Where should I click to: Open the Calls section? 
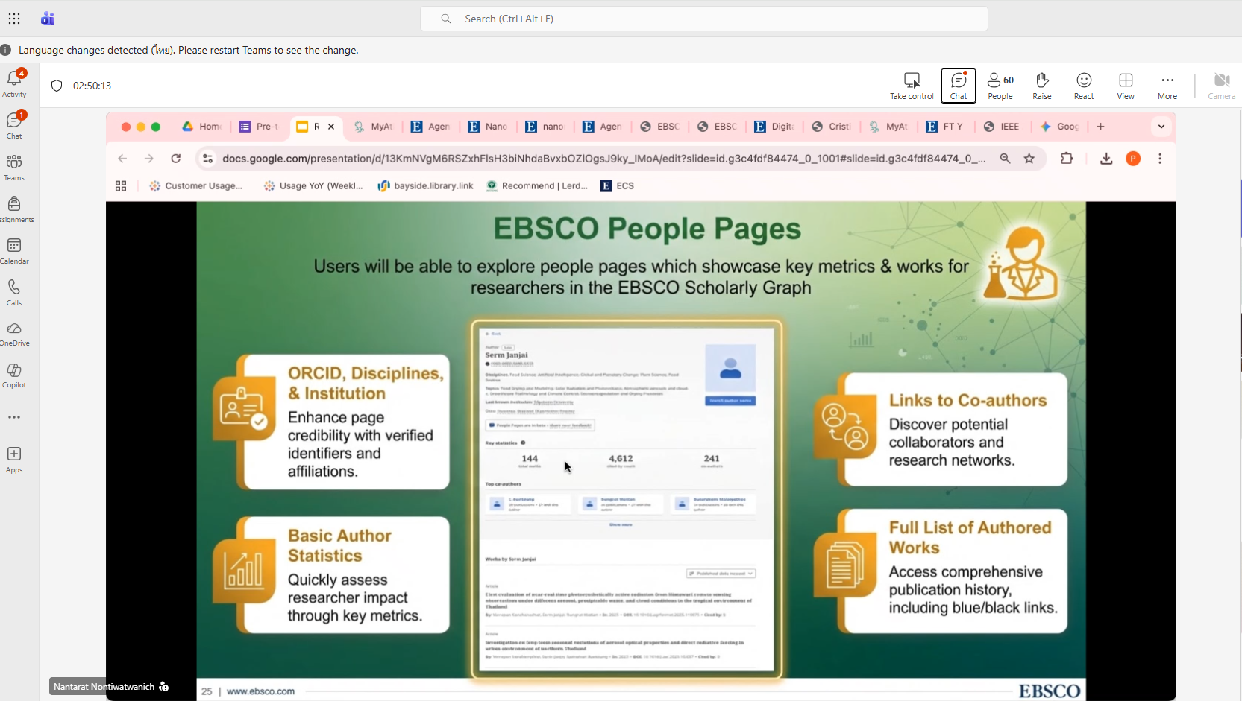pyautogui.click(x=14, y=292)
